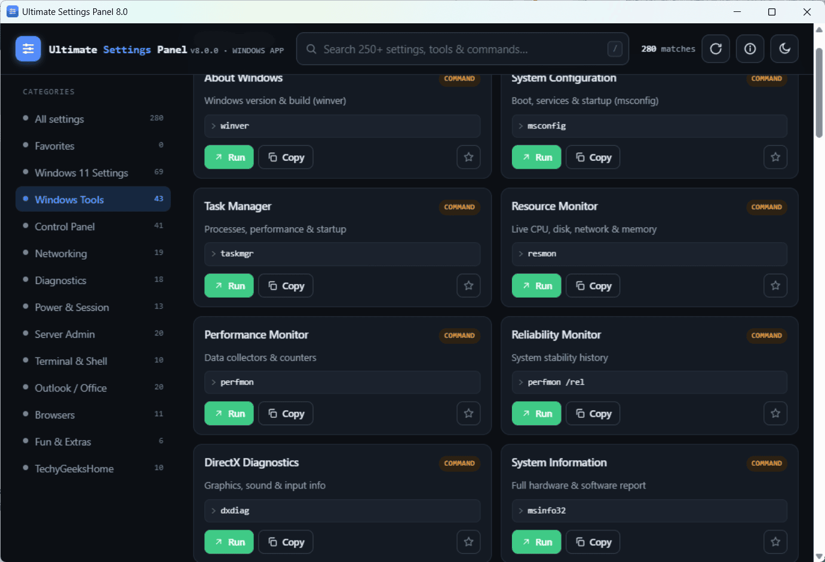This screenshot has height=562, width=825.
Task: Click the msinfo32 command text box
Action: coord(649,511)
